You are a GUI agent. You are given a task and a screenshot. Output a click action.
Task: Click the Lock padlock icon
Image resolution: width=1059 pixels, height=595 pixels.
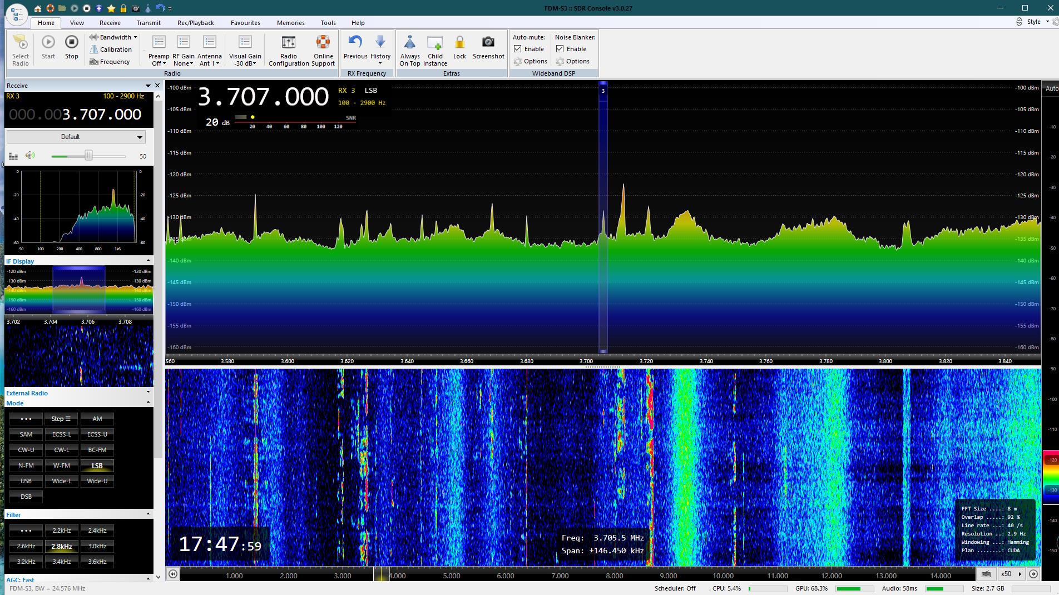click(x=459, y=48)
